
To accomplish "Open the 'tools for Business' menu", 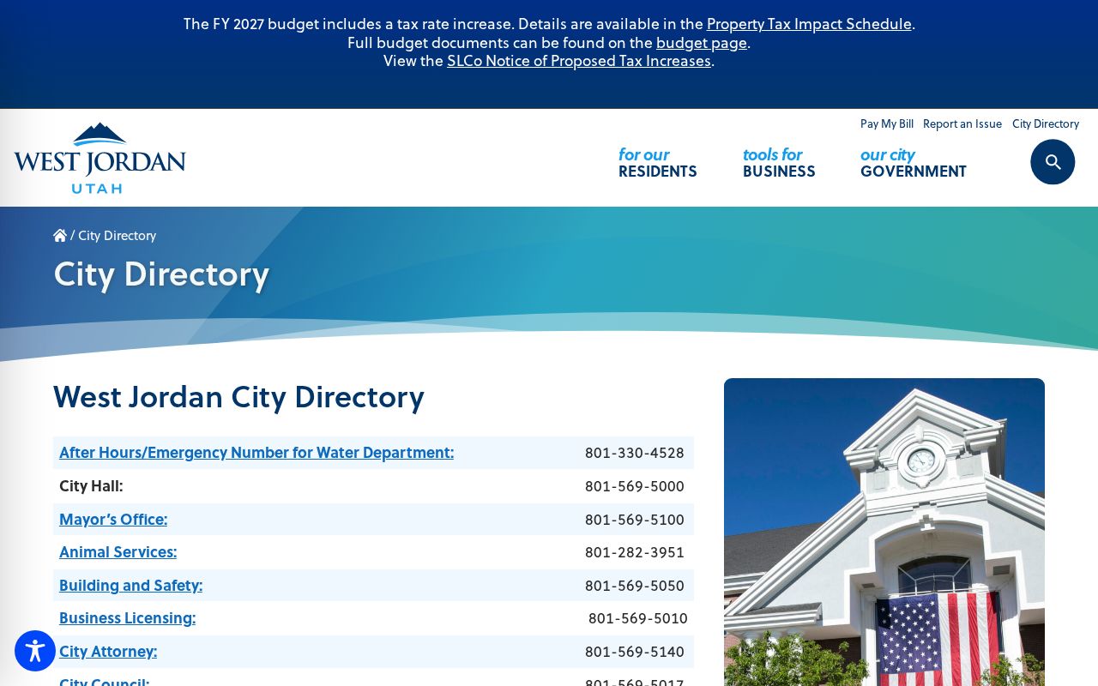I will (779, 162).
